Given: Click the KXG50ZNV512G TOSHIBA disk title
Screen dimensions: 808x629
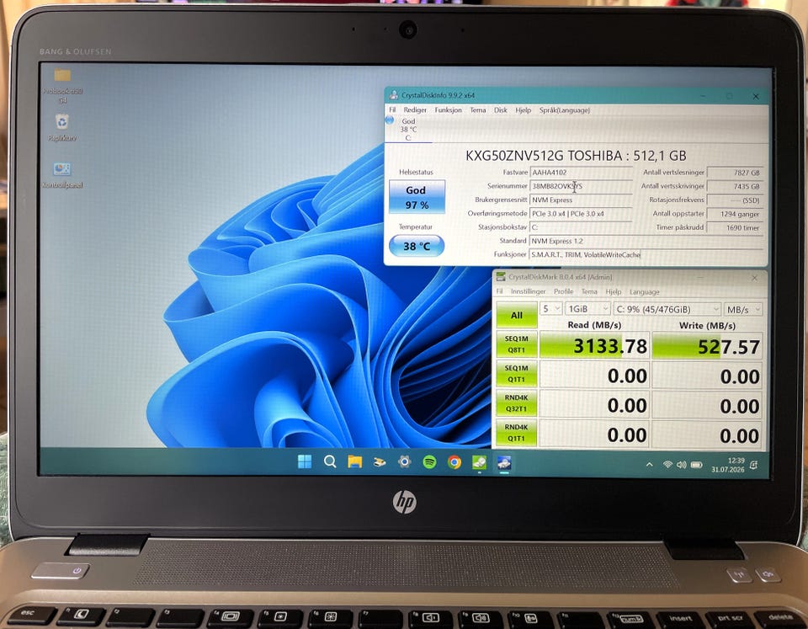Looking at the screenshot, I should pos(576,156).
